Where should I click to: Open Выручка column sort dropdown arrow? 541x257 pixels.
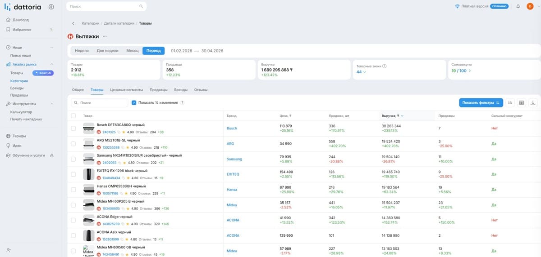click(402, 116)
